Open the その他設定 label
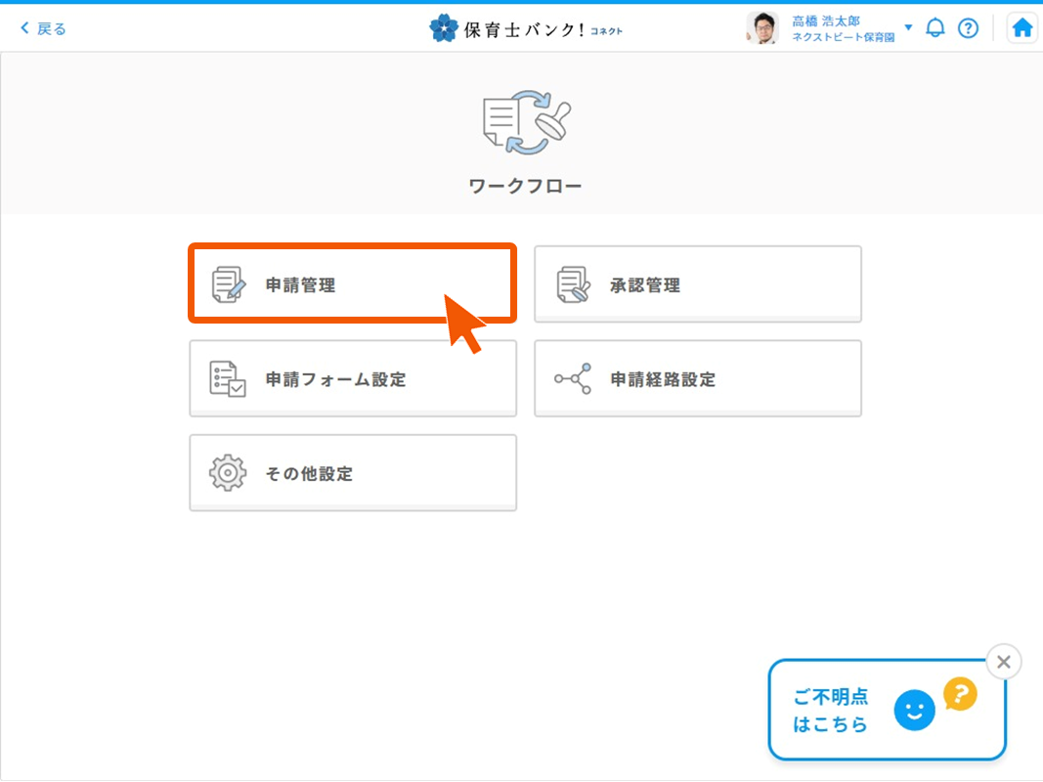1043x782 pixels. [x=309, y=474]
